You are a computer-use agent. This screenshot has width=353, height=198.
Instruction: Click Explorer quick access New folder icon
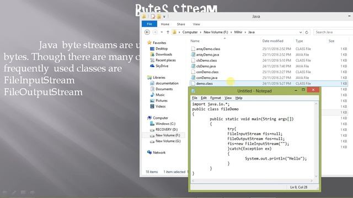point(159,16)
